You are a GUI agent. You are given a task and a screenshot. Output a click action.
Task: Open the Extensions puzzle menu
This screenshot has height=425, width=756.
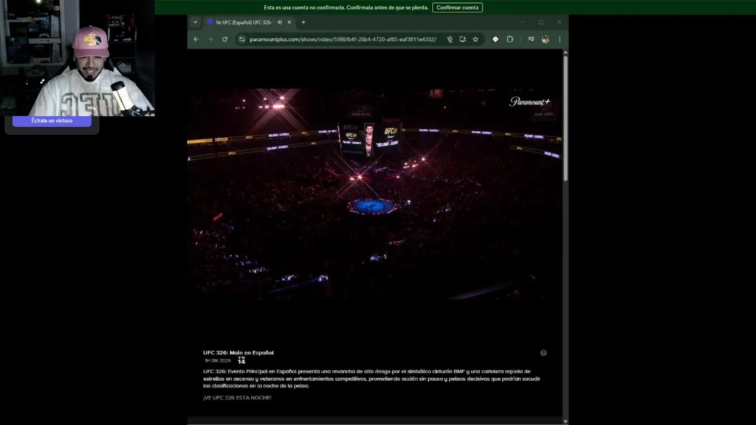(510, 39)
